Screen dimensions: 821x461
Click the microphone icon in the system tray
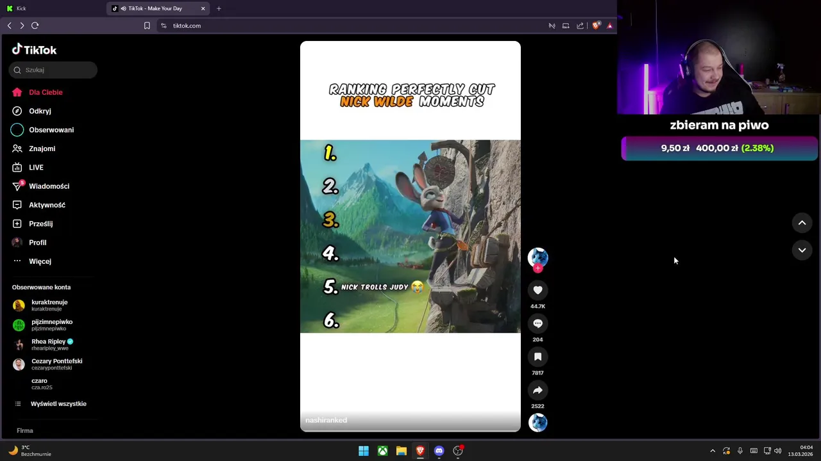point(740,451)
